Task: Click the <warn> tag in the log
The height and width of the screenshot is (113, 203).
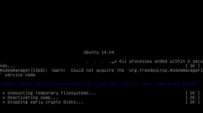Action: tap(58, 70)
